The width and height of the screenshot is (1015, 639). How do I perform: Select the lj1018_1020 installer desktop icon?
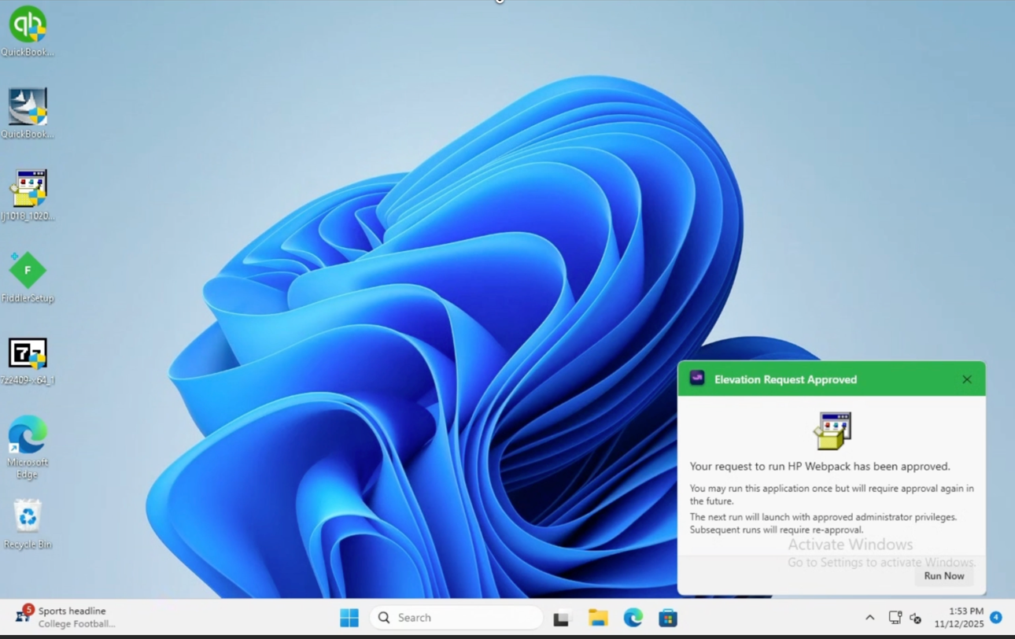[x=28, y=190]
